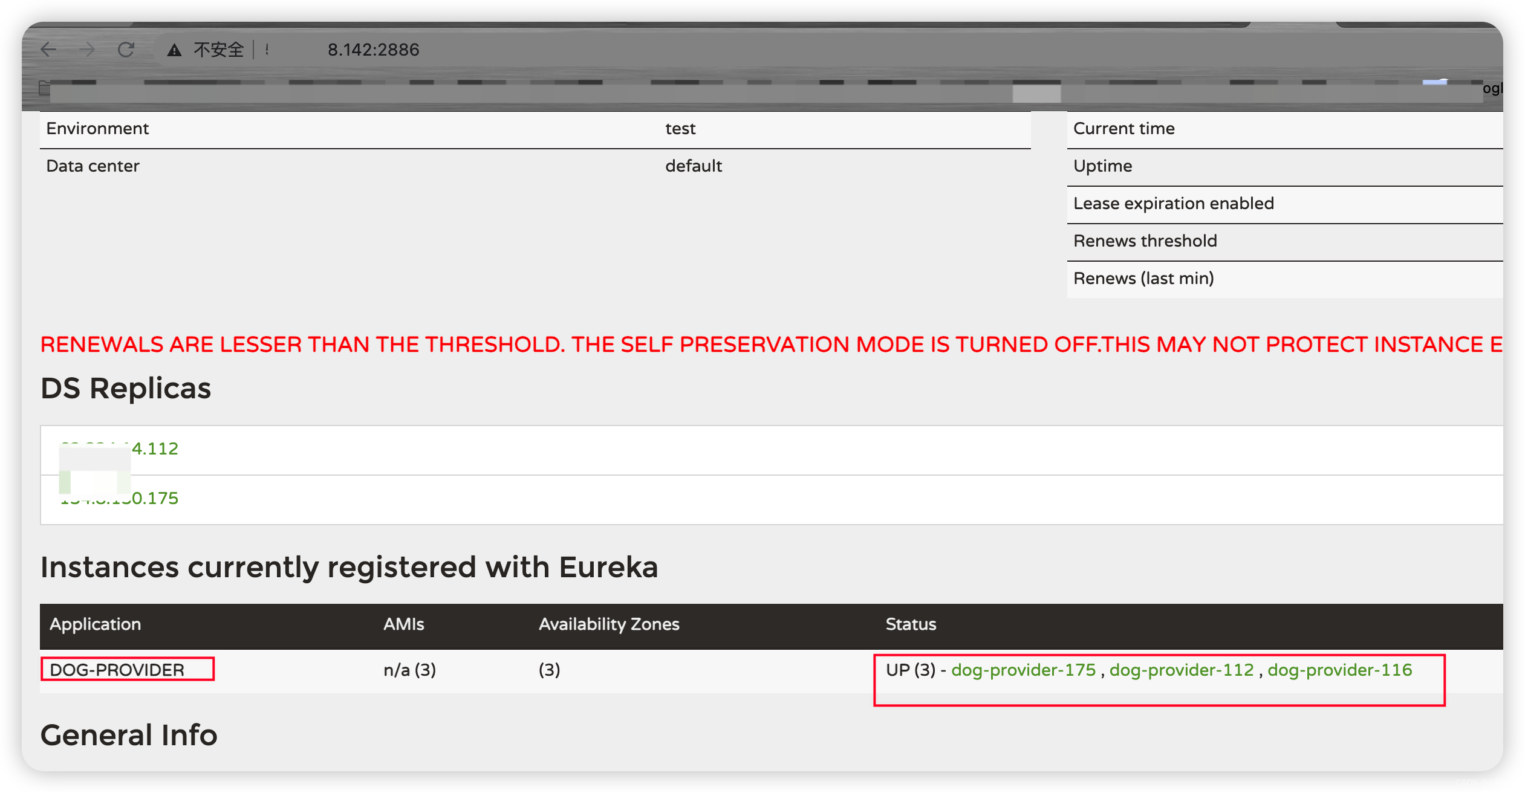1525x793 pixels.
Task: Click the Renews (last min) row
Action: (1285, 279)
